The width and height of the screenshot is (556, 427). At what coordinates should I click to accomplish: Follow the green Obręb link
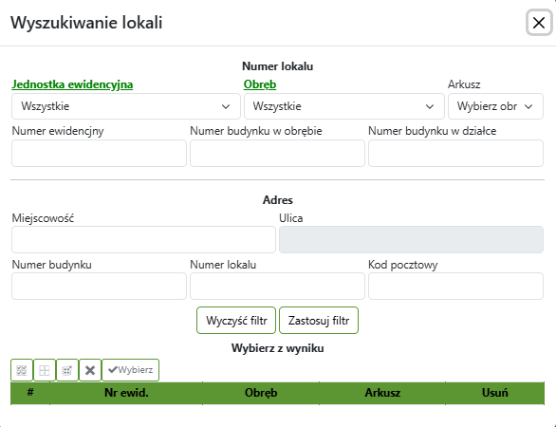[260, 84]
